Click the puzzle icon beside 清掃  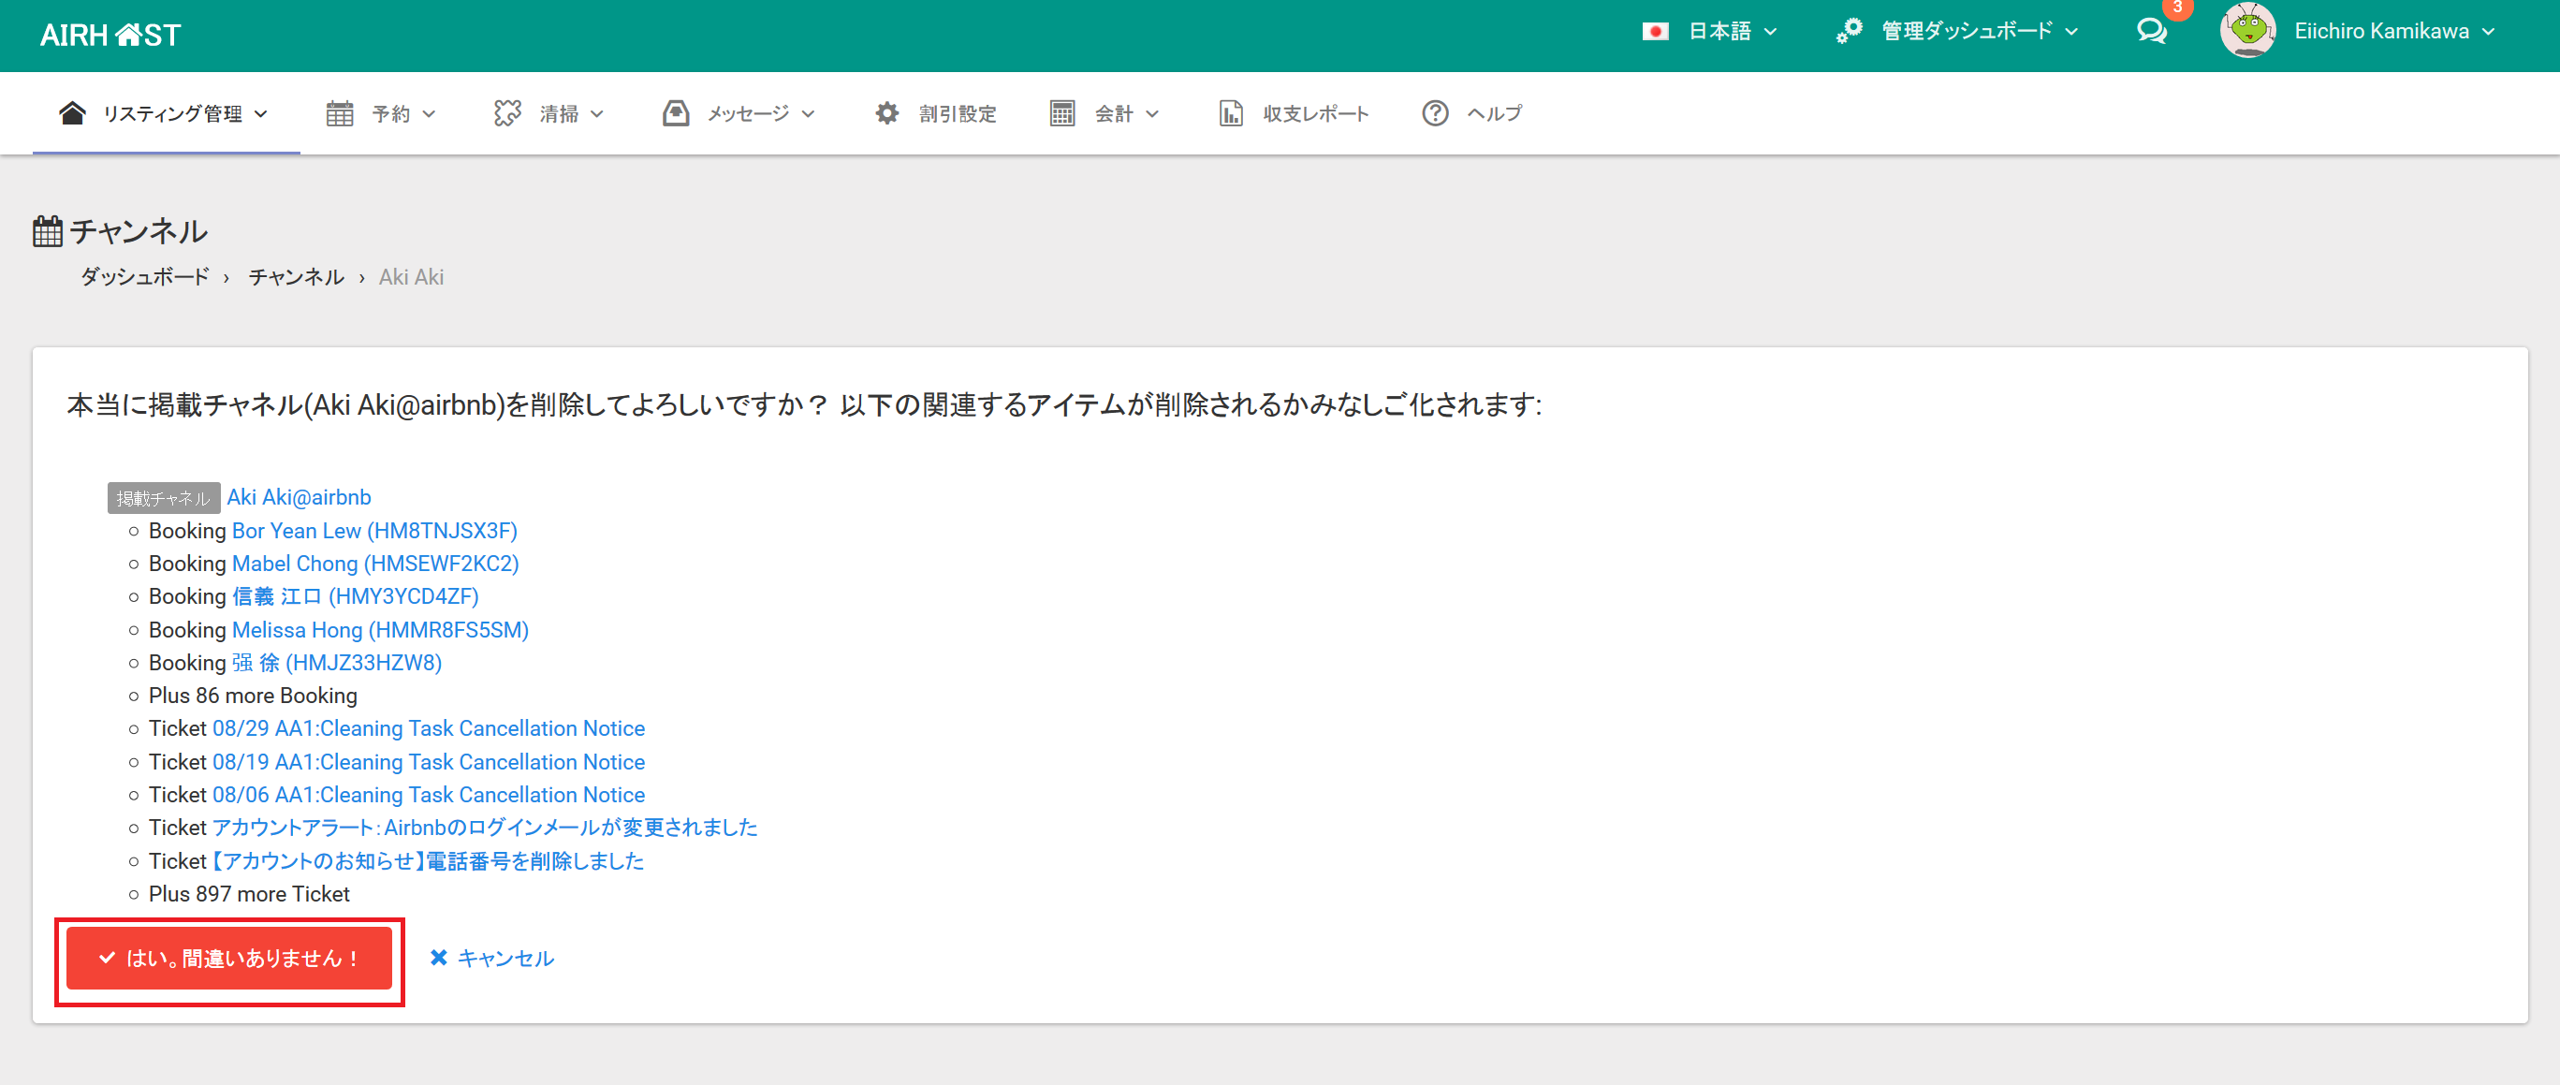(x=508, y=113)
